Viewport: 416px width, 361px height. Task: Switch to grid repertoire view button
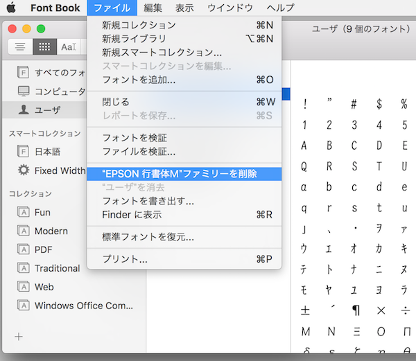(44, 46)
